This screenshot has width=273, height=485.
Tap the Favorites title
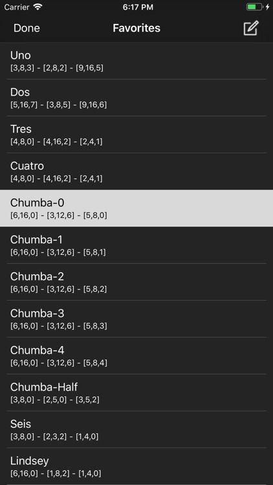pos(136,28)
